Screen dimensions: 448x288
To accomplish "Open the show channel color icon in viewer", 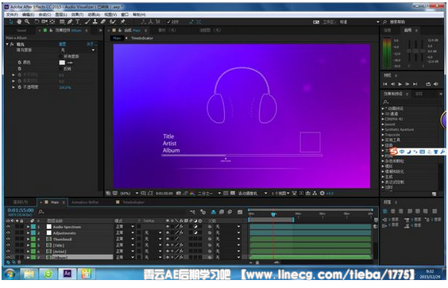I will [x=192, y=194].
